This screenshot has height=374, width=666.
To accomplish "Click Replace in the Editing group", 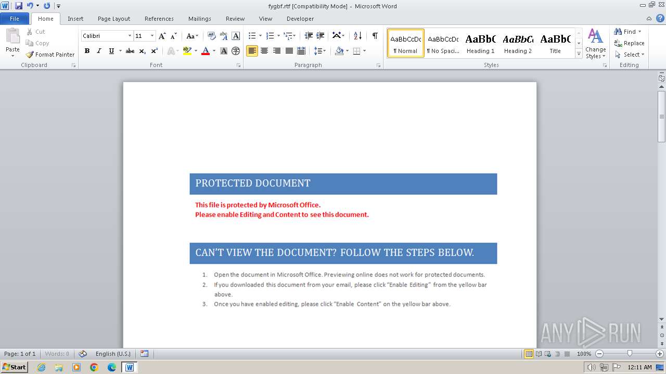I will (629, 43).
